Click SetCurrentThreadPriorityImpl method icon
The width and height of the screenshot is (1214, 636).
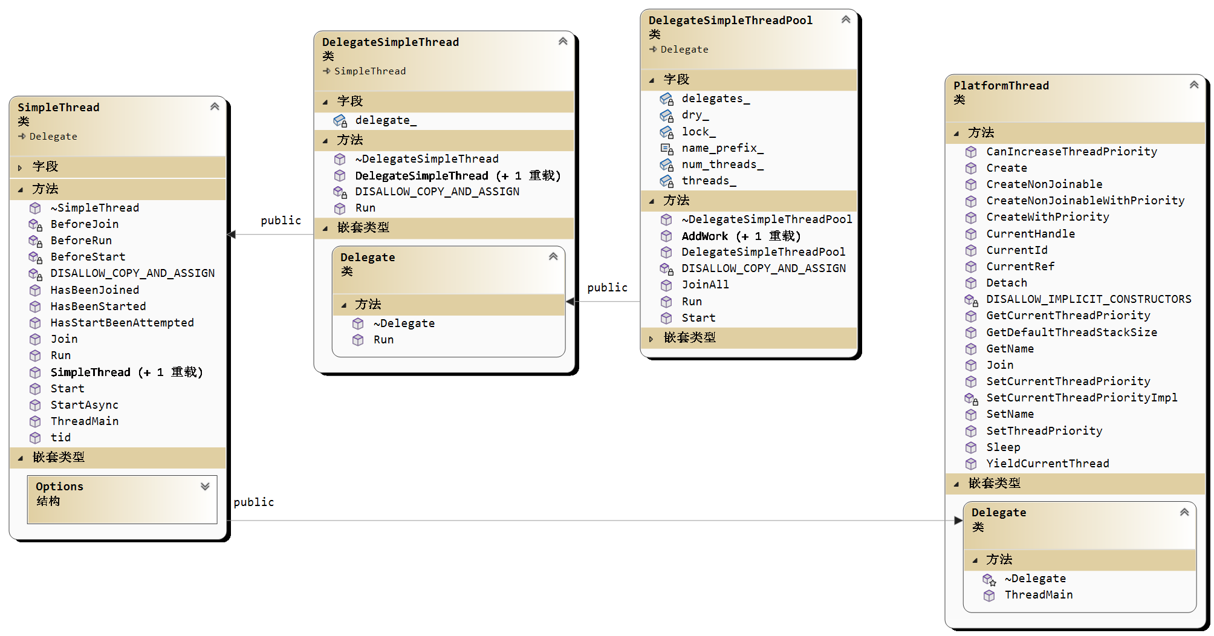pyautogui.click(x=971, y=398)
